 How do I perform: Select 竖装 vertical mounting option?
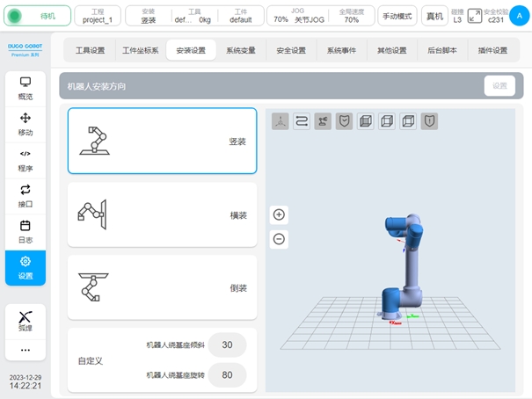coord(162,141)
